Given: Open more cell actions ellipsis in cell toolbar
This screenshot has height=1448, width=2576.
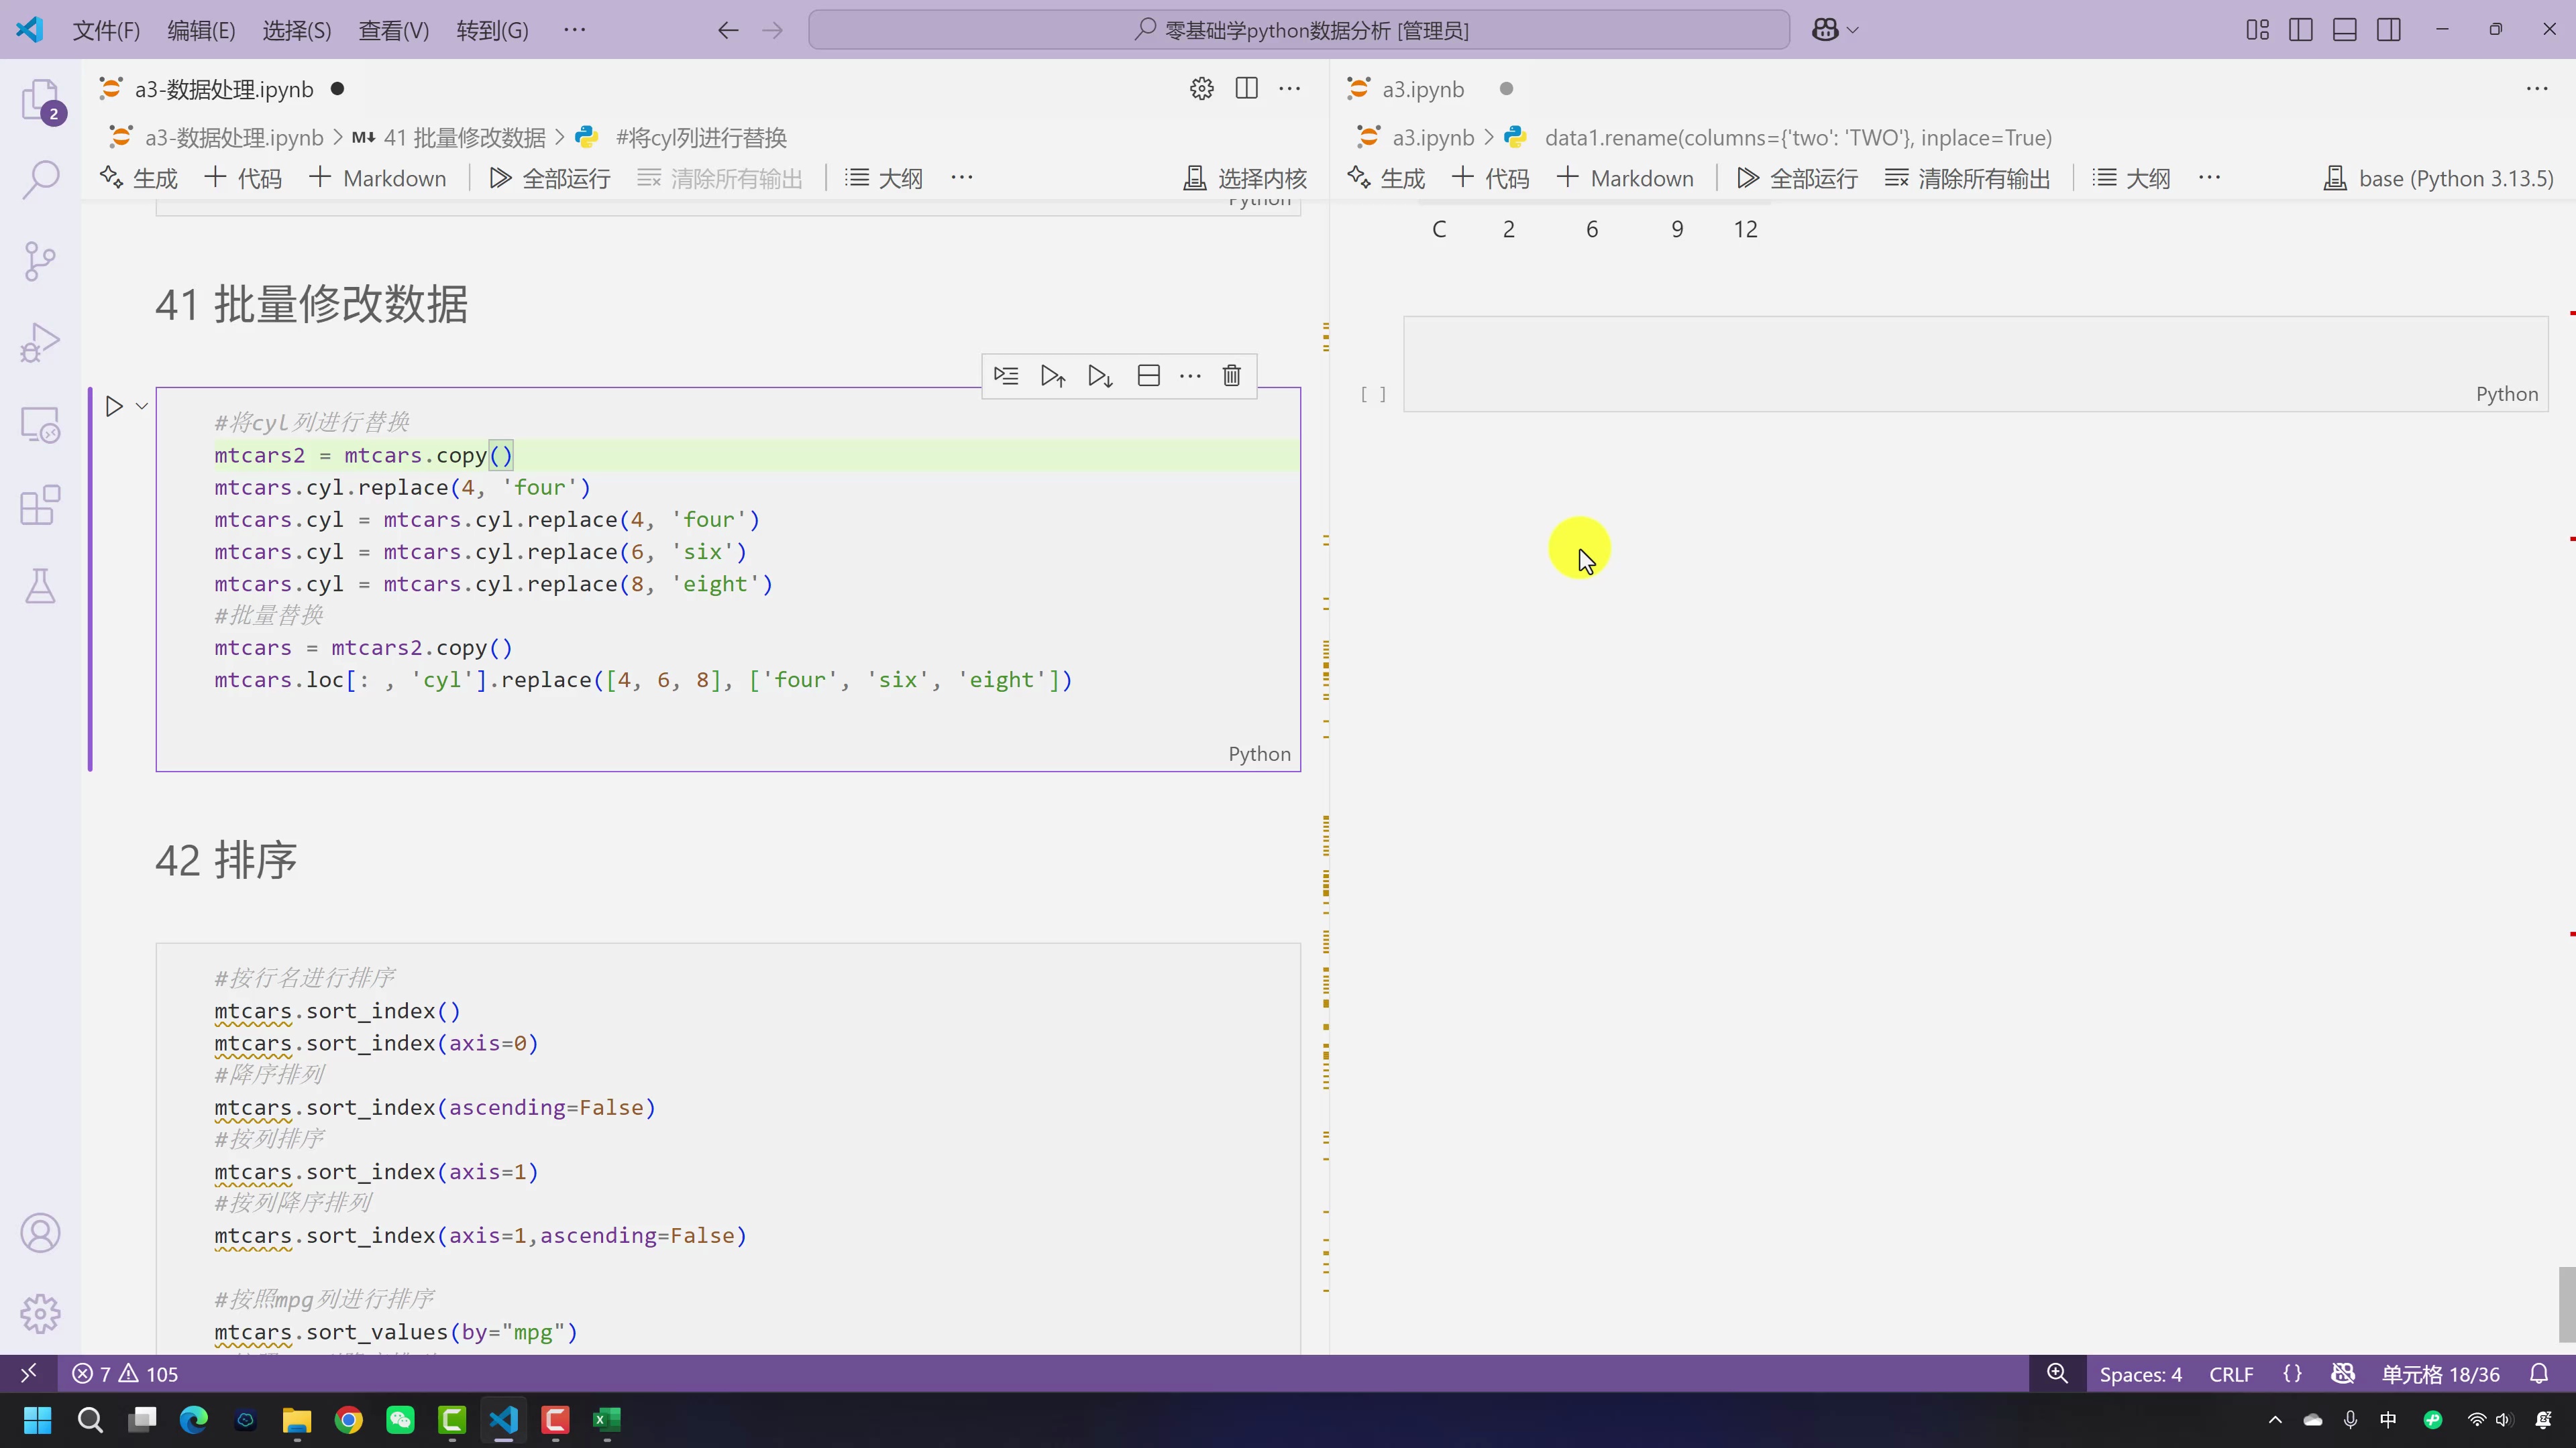Looking at the screenshot, I should pos(1190,375).
